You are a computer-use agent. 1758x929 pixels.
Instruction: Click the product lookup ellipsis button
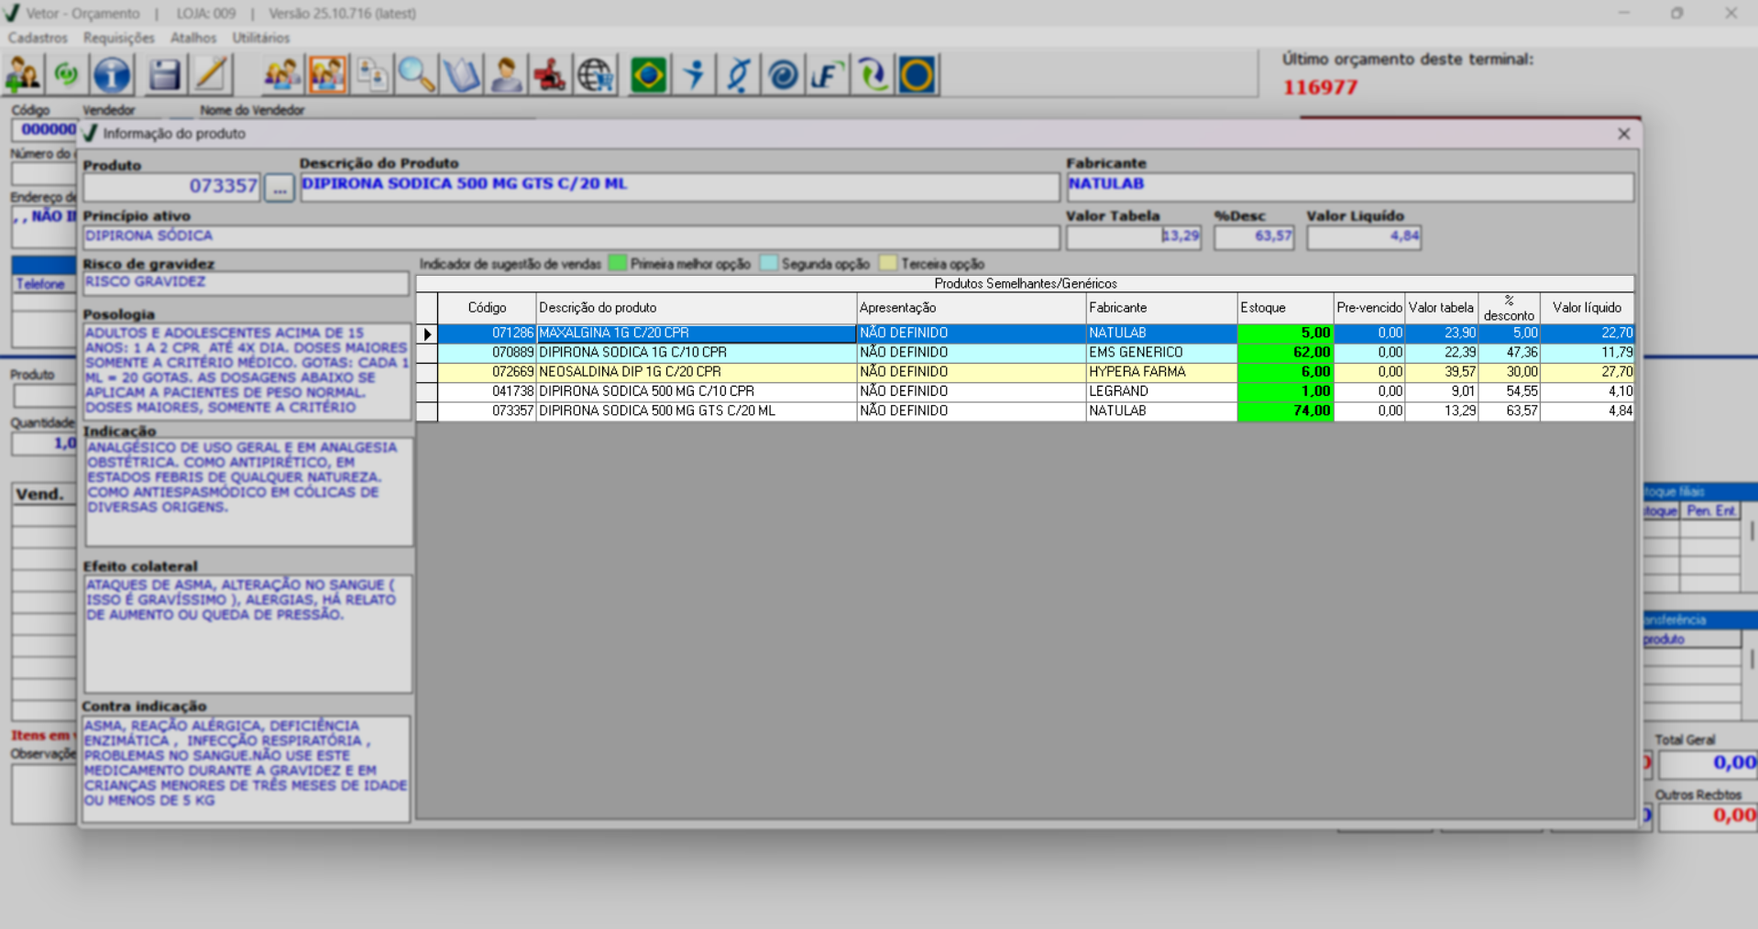[280, 189]
